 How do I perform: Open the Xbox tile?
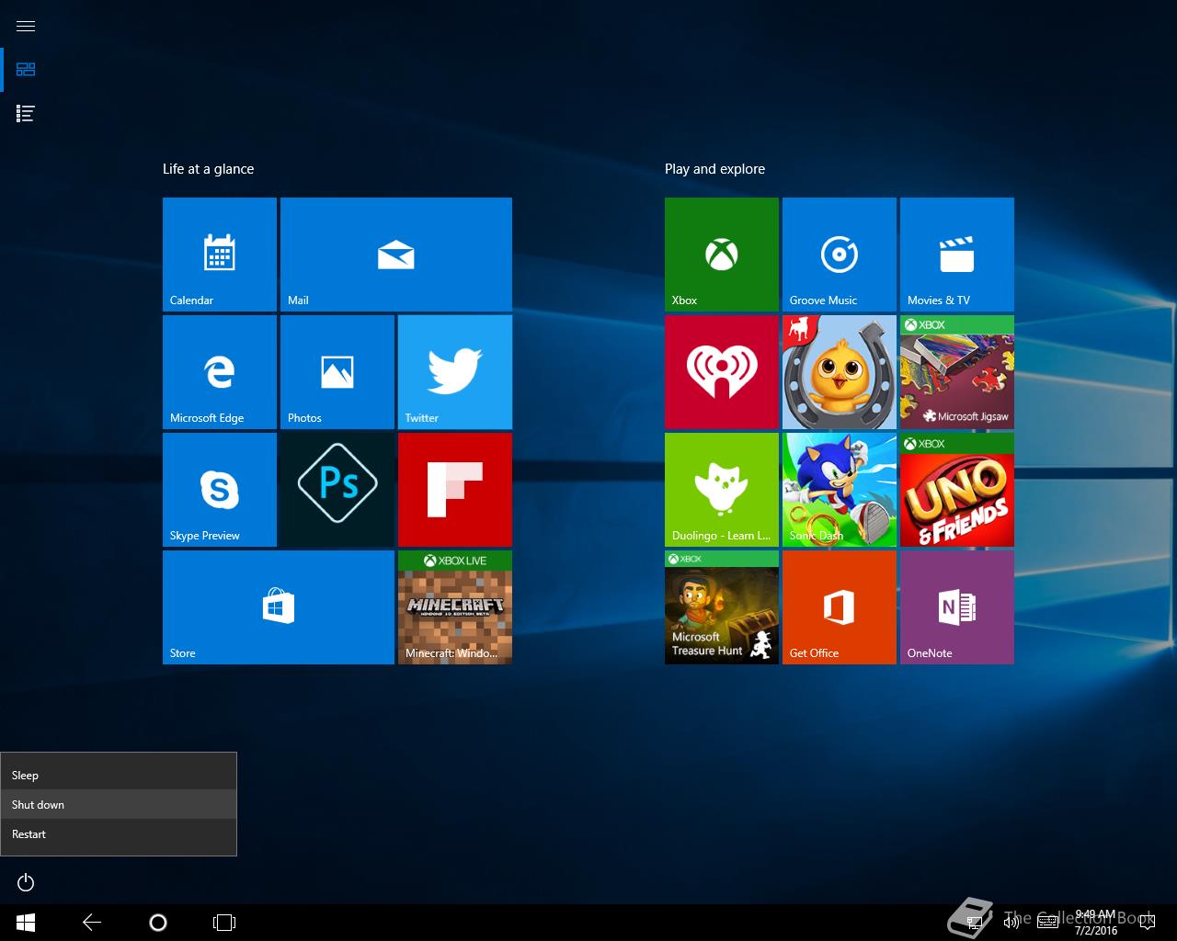point(722,255)
